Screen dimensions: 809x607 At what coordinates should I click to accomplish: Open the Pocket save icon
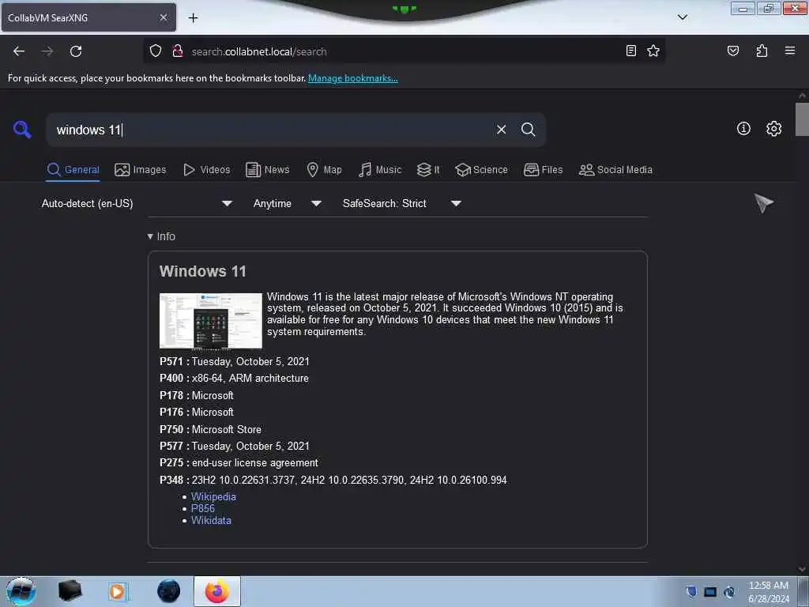click(733, 51)
